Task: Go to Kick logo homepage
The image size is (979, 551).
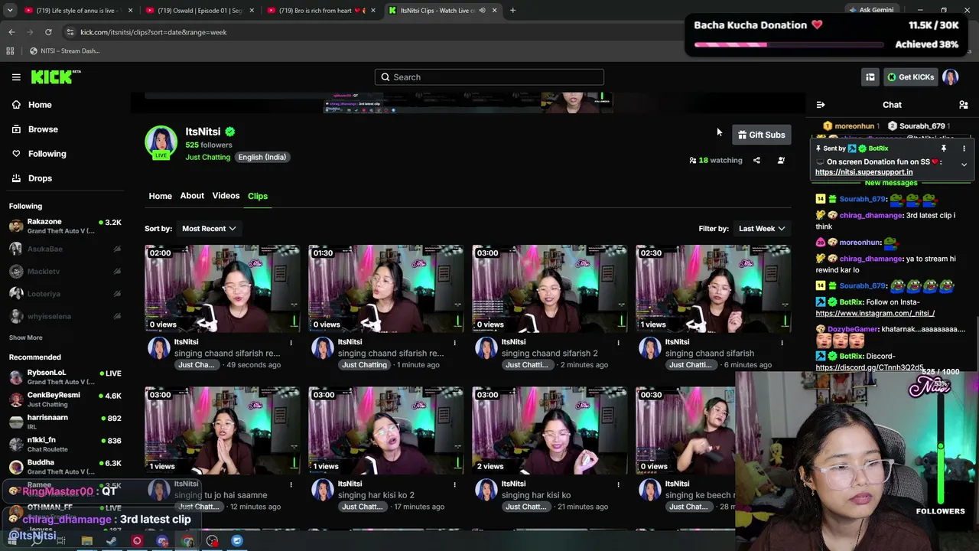Action: coord(55,77)
